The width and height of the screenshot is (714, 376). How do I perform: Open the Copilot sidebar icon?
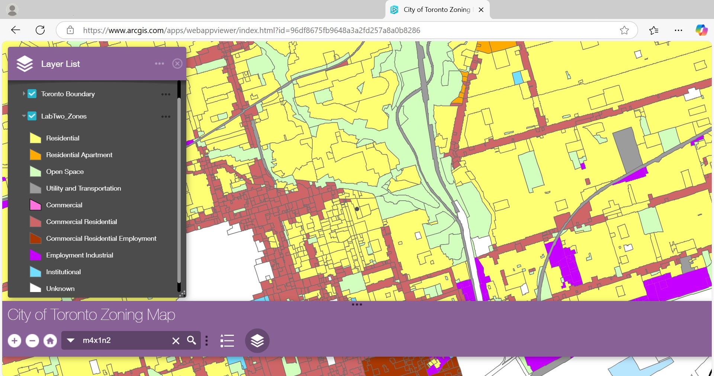(701, 30)
